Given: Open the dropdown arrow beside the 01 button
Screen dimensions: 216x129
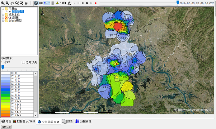Looking at the screenshot, I should (x=49, y=3).
